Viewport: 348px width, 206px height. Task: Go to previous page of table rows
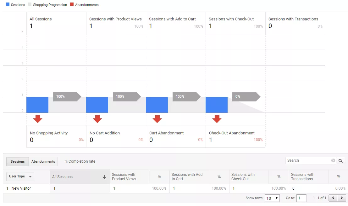click(333, 198)
